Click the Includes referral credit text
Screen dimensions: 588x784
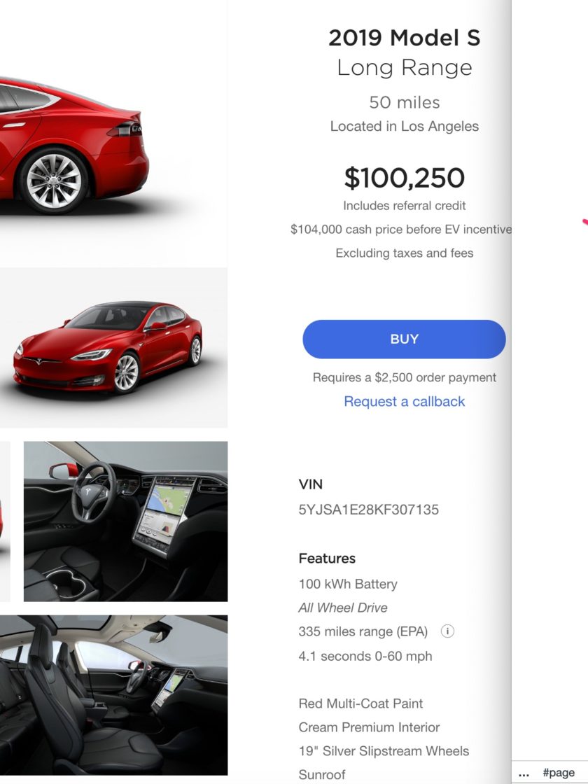click(404, 206)
